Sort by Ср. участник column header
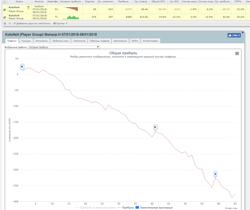 coord(105,1)
